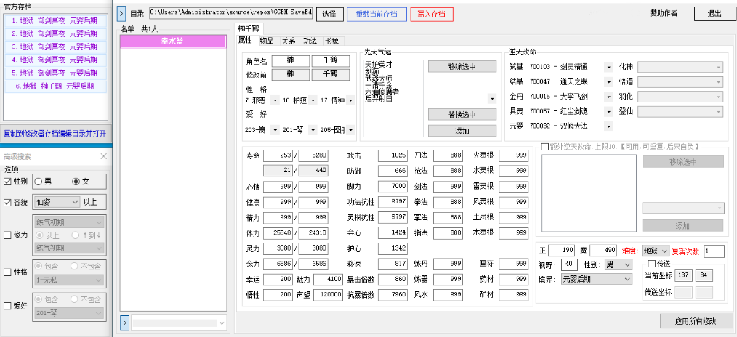Select the 女 radio button

[x=76, y=181]
